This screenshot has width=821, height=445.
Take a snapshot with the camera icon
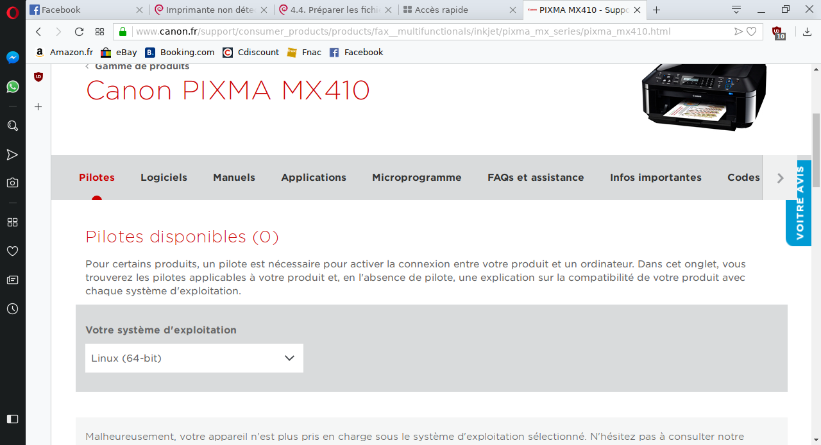[12, 183]
